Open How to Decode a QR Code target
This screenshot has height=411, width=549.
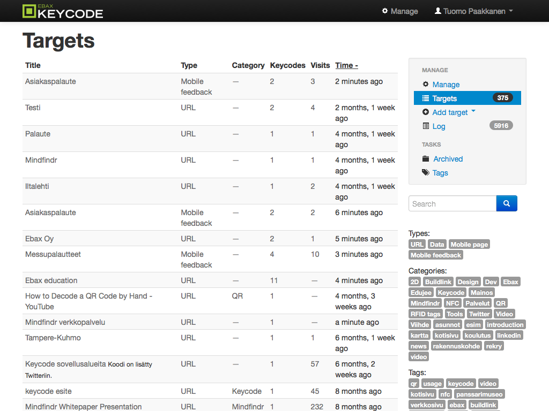coord(88,301)
